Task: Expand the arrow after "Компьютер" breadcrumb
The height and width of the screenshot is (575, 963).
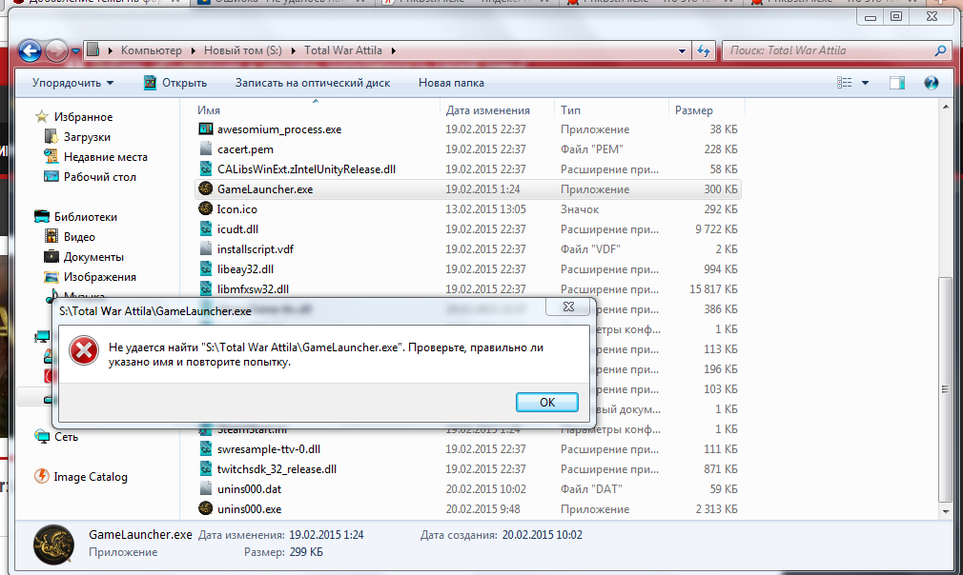Action: (x=193, y=50)
